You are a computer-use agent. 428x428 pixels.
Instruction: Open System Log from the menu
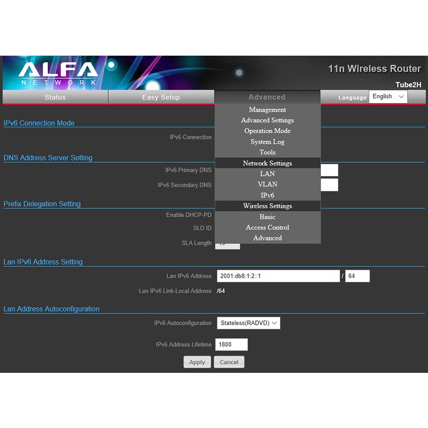pos(267,142)
